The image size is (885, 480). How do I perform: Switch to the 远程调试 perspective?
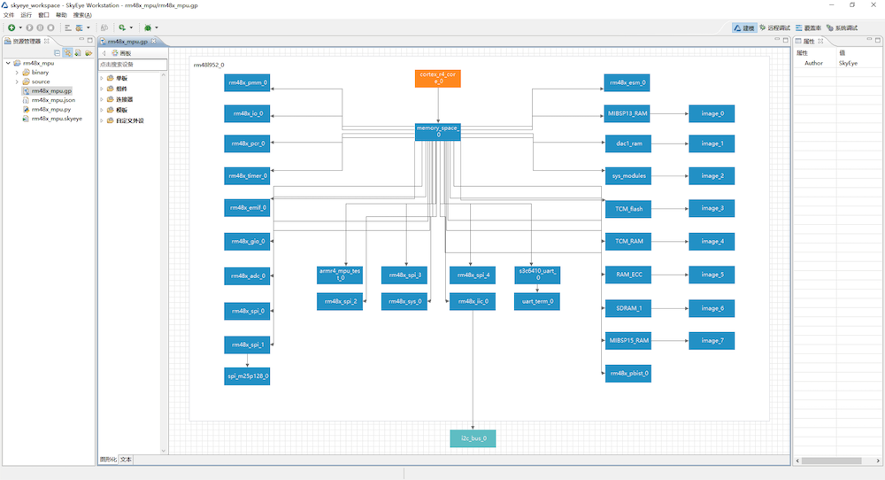coord(775,27)
